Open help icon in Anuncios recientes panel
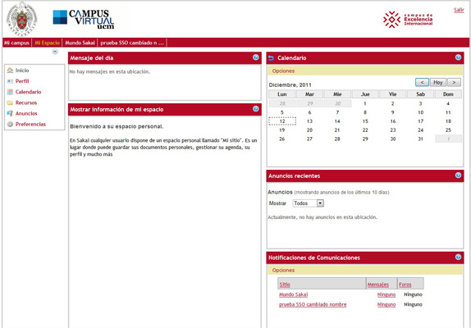Screen dimensions: 471x328 (x=458, y=175)
